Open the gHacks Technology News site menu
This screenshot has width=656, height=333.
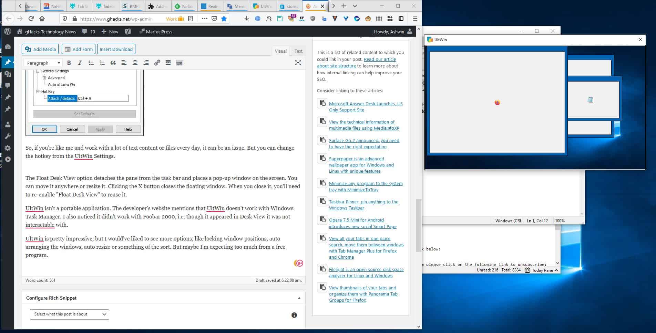[46, 32]
